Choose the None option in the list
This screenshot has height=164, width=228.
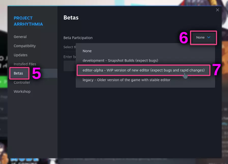pyautogui.click(x=145, y=51)
